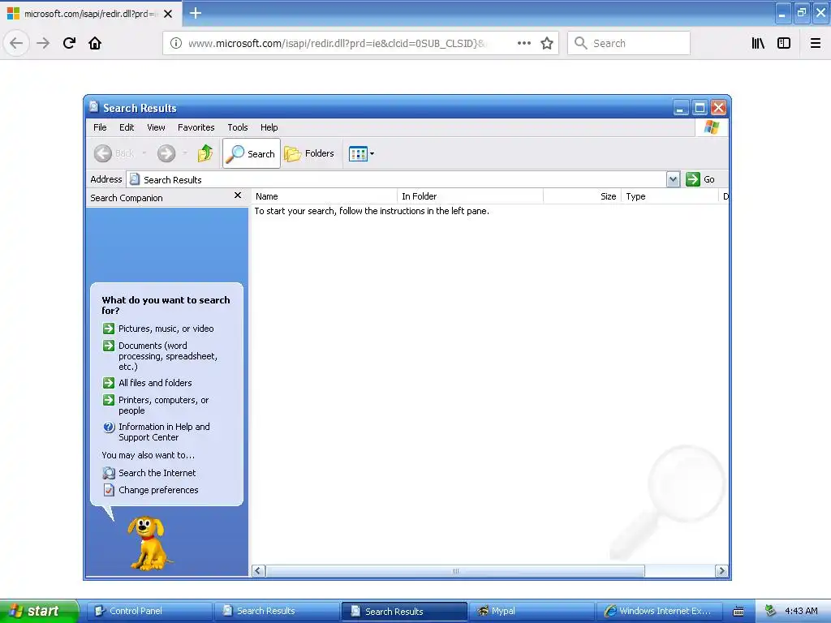Click the Explorer Back button
831x623 pixels.
coord(114,153)
